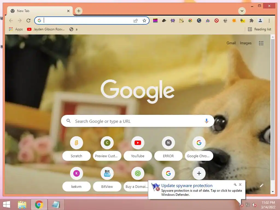
Task: Click the browser forward arrow
Action: 20,21
